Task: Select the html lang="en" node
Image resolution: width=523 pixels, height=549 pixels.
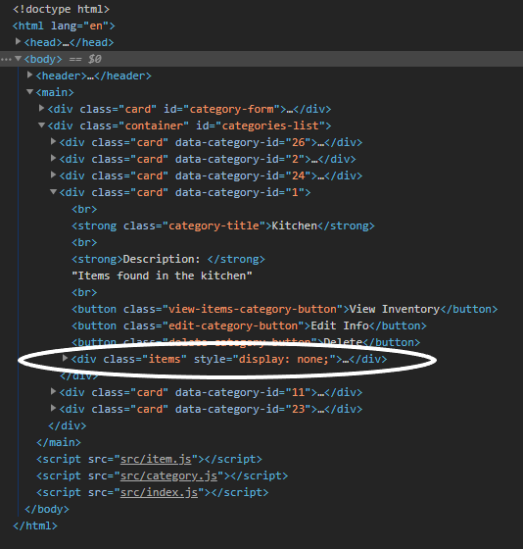Action: tap(64, 25)
